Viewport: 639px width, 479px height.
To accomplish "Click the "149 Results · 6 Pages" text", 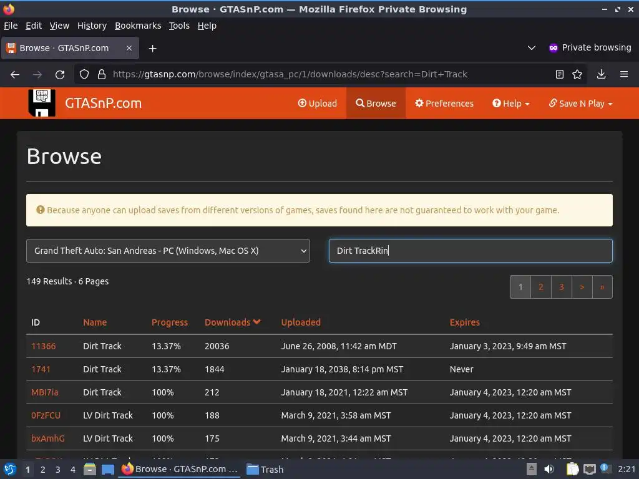I will tap(67, 281).
